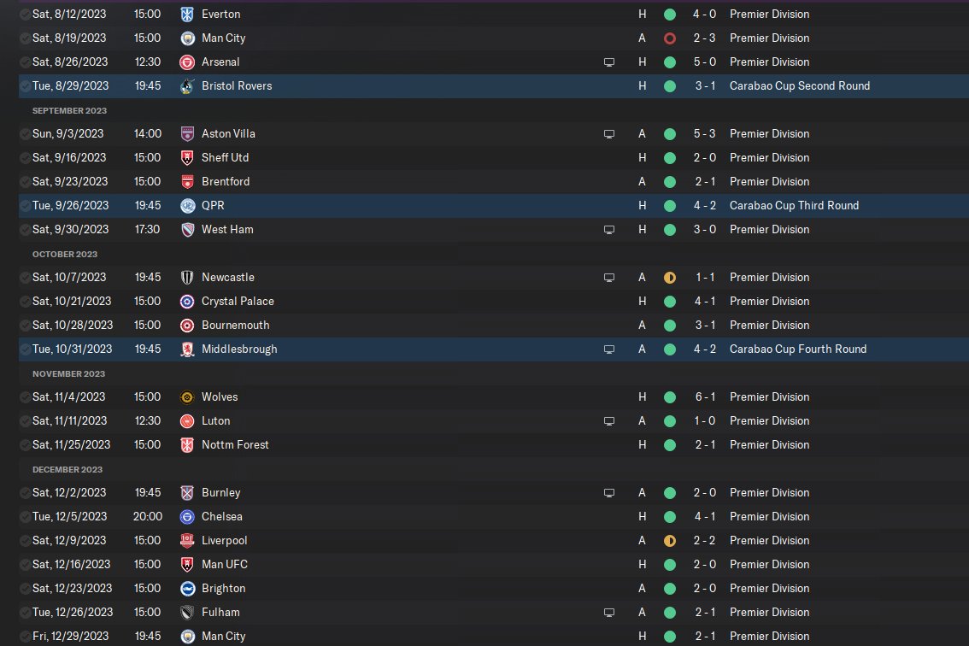Toggle the check circle beside Sat, 8/12/2023

(x=25, y=15)
